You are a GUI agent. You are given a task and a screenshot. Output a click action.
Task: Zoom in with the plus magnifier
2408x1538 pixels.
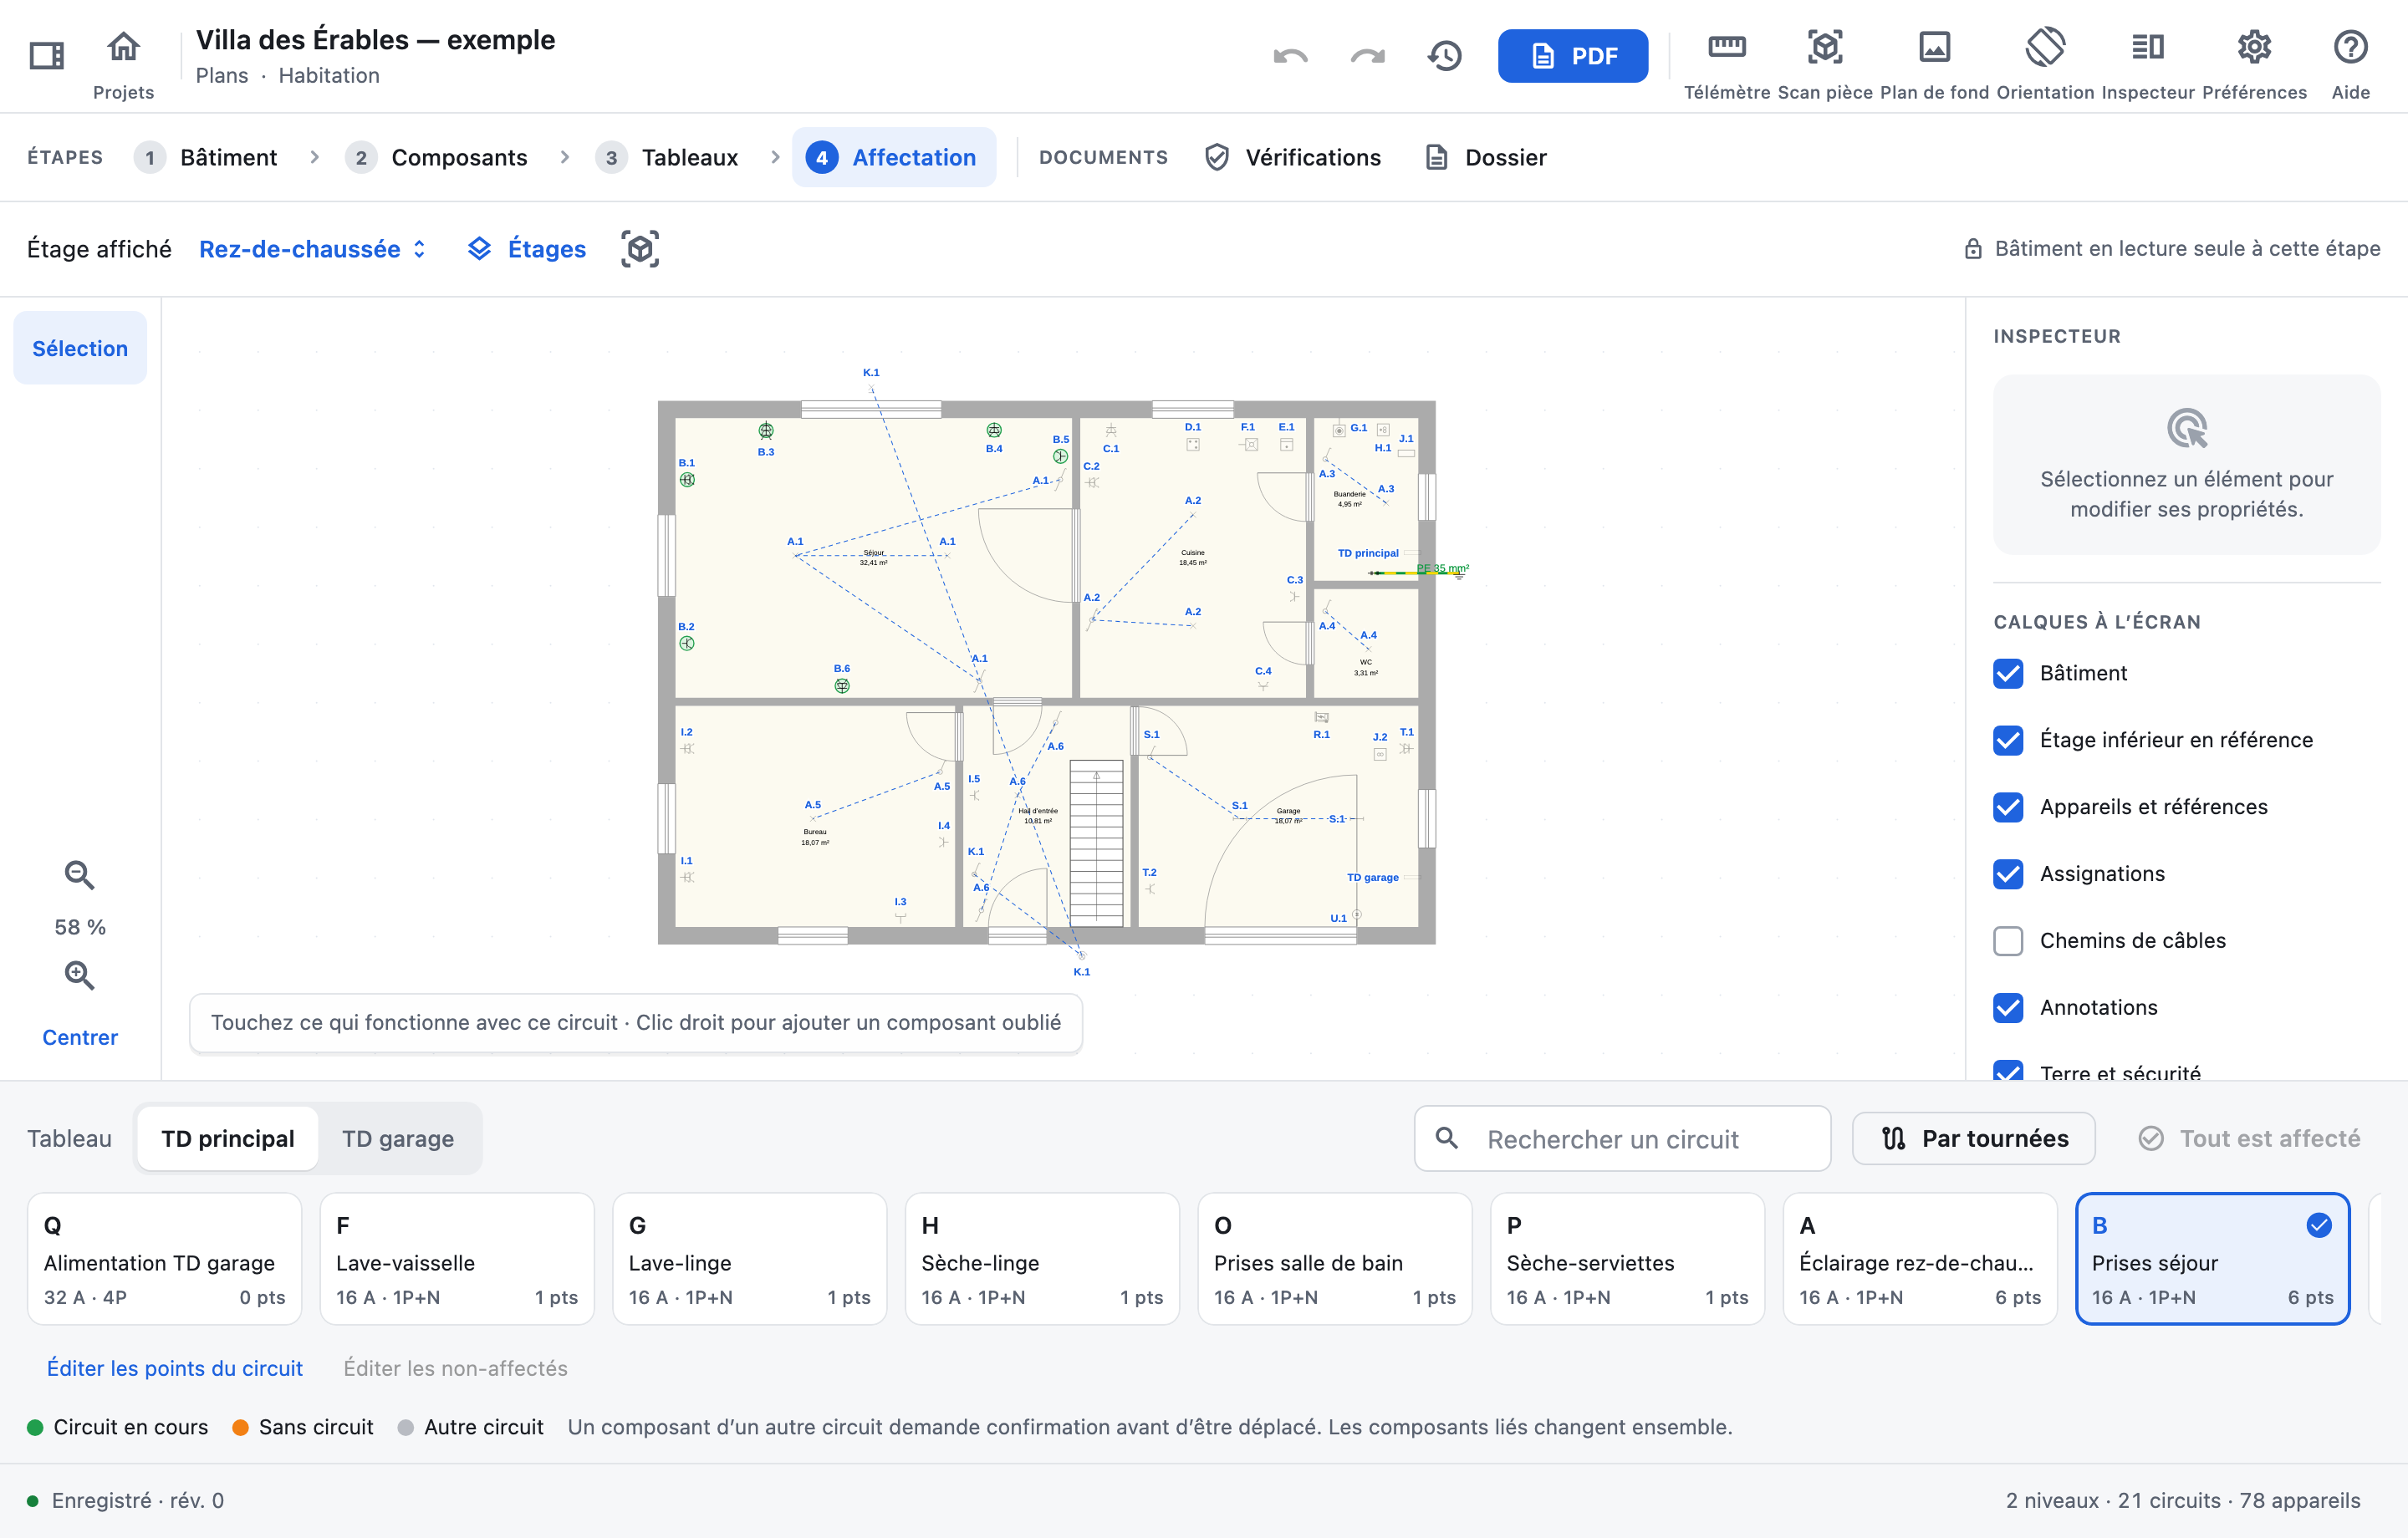click(x=80, y=976)
